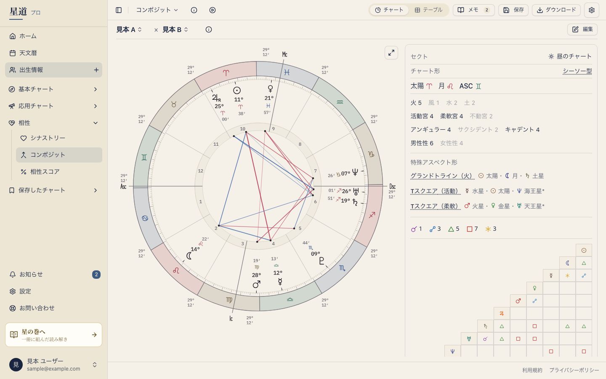Collapse the 相性 section

click(x=53, y=123)
